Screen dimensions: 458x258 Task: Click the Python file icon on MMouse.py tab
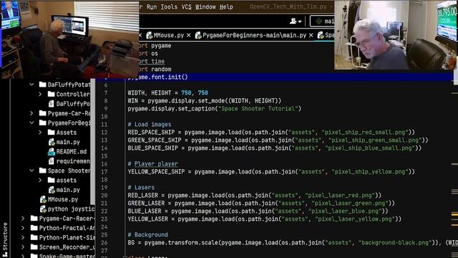point(150,35)
